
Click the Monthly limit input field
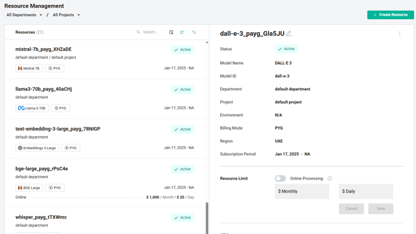(x=302, y=191)
